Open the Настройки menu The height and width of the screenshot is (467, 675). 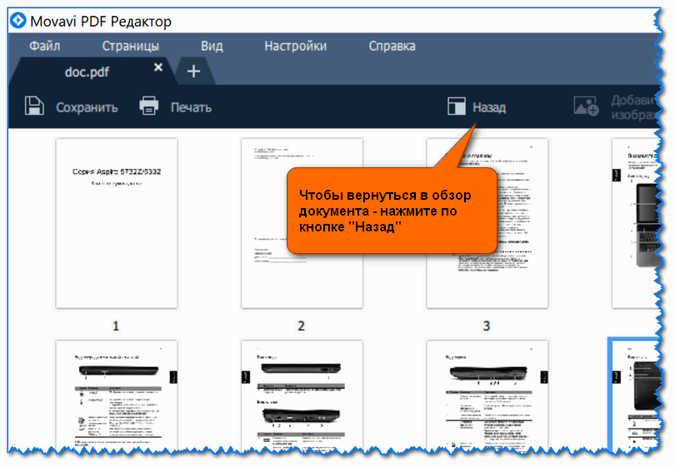coord(295,46)
